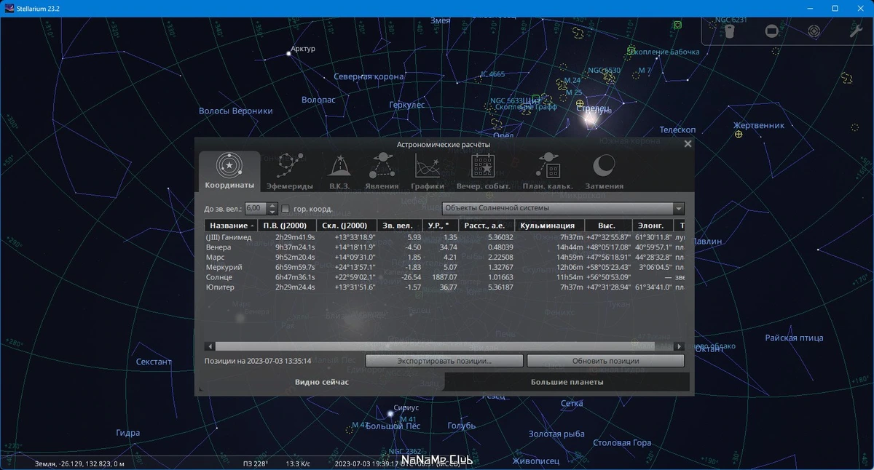The height and width of the screenshot is (470, 874).
Task: Switch to the Эфемериды tab
Action: 289,172
